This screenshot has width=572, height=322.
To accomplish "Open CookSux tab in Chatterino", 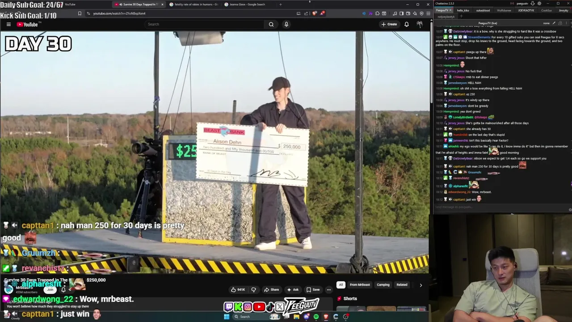I will (546, 10).
